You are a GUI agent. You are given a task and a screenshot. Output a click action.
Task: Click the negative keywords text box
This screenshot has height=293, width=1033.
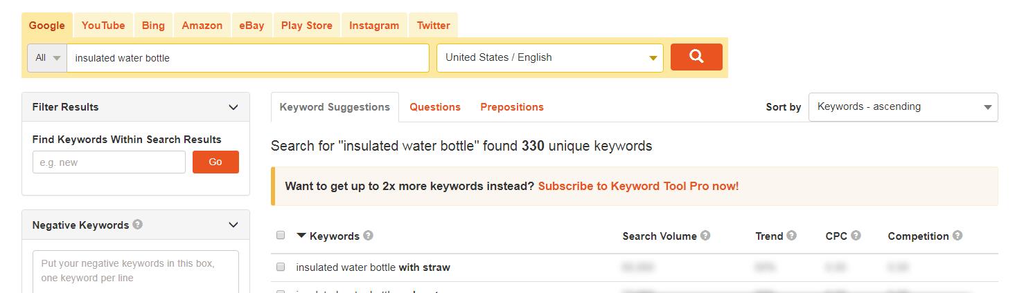click(136, 272)
